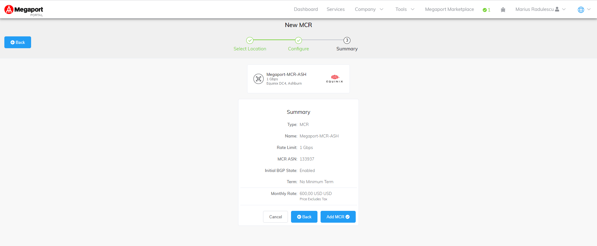Image resolution: width=597 pixels, height=246 pixels.
Task: Click the user profile icon
Action: coord(557,9)
